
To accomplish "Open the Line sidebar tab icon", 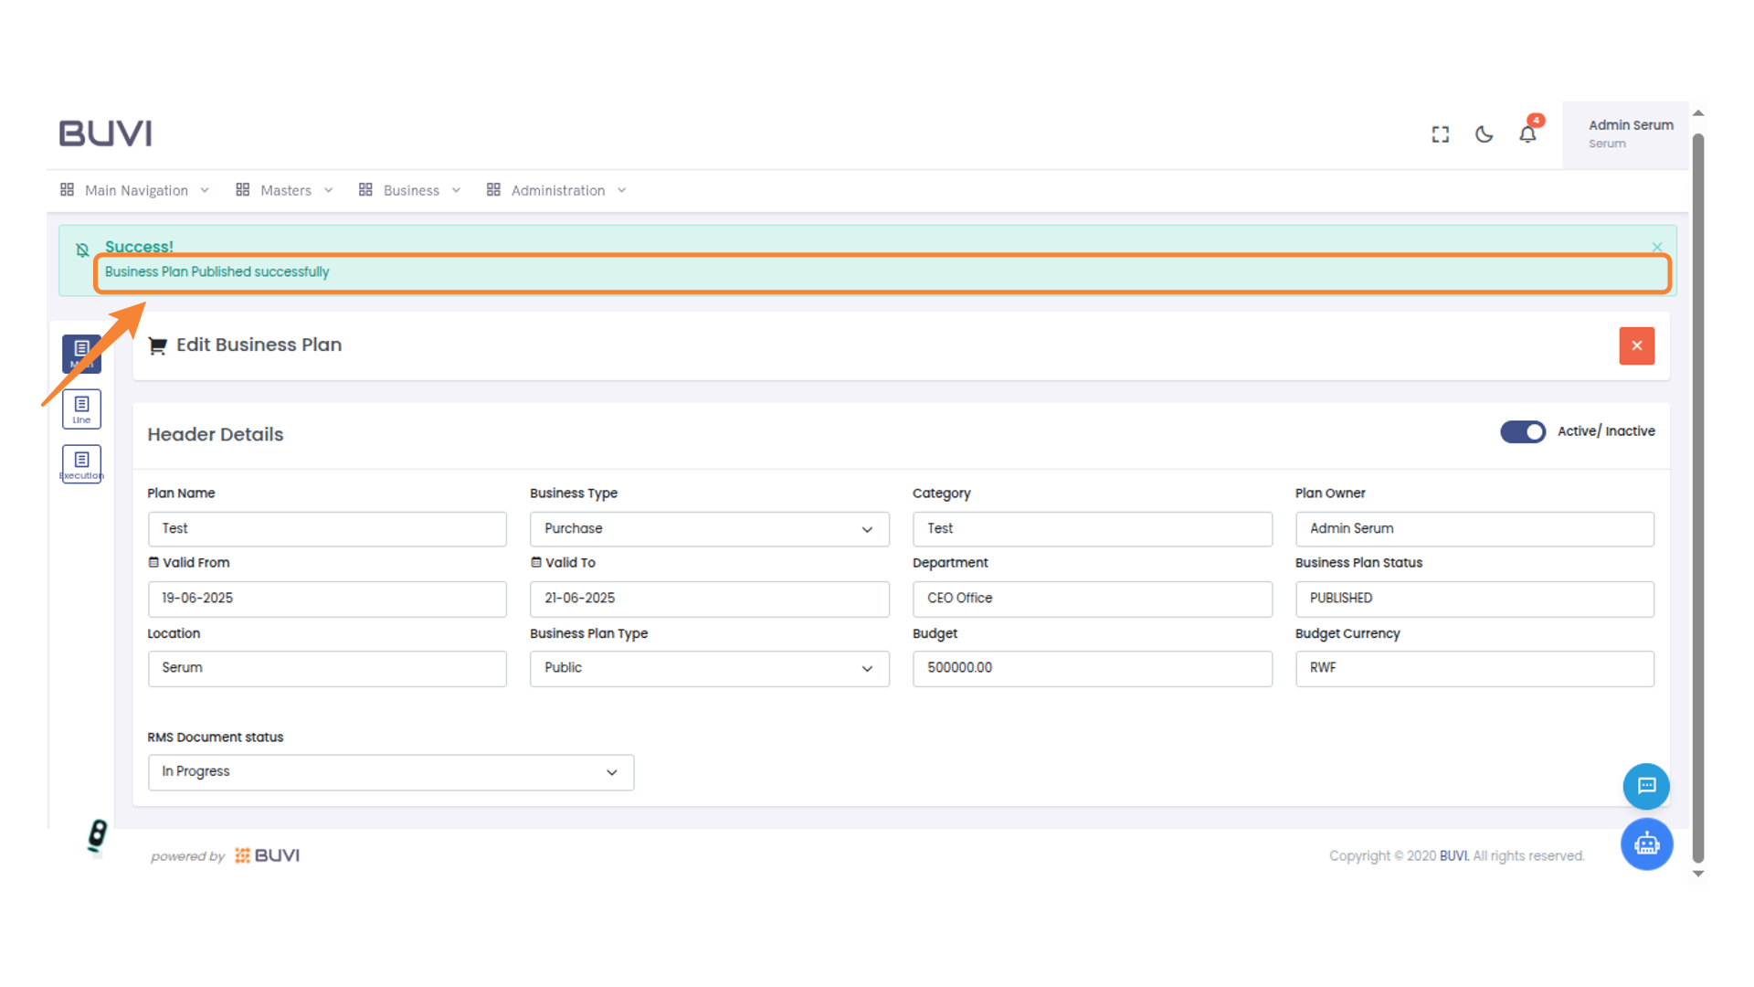I will [81, 409].
